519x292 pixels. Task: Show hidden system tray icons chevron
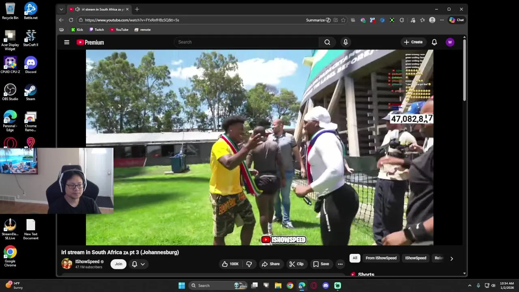tap(470, 286)
